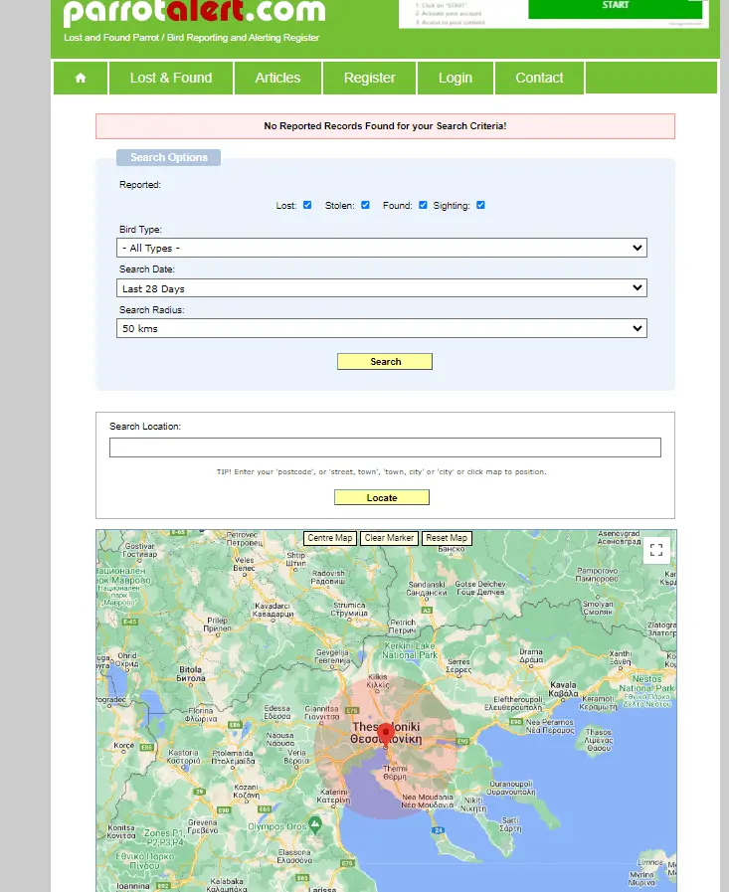Click the red location marker on Thessaloniki
The height and width of the screenshot is (892, 729).
point(386,735)
